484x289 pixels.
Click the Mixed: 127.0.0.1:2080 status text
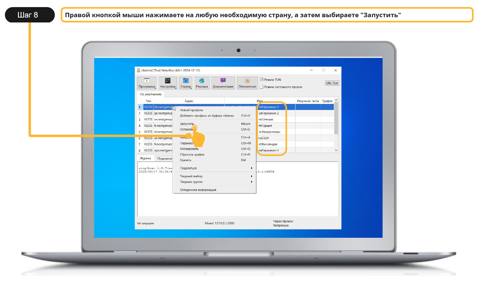219,223
